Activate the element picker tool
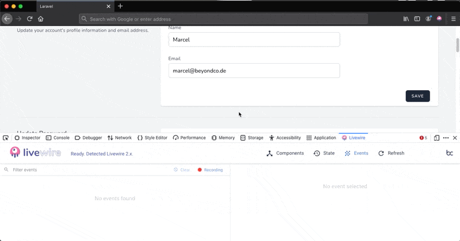460x241 pixels. tap(6, 138)
